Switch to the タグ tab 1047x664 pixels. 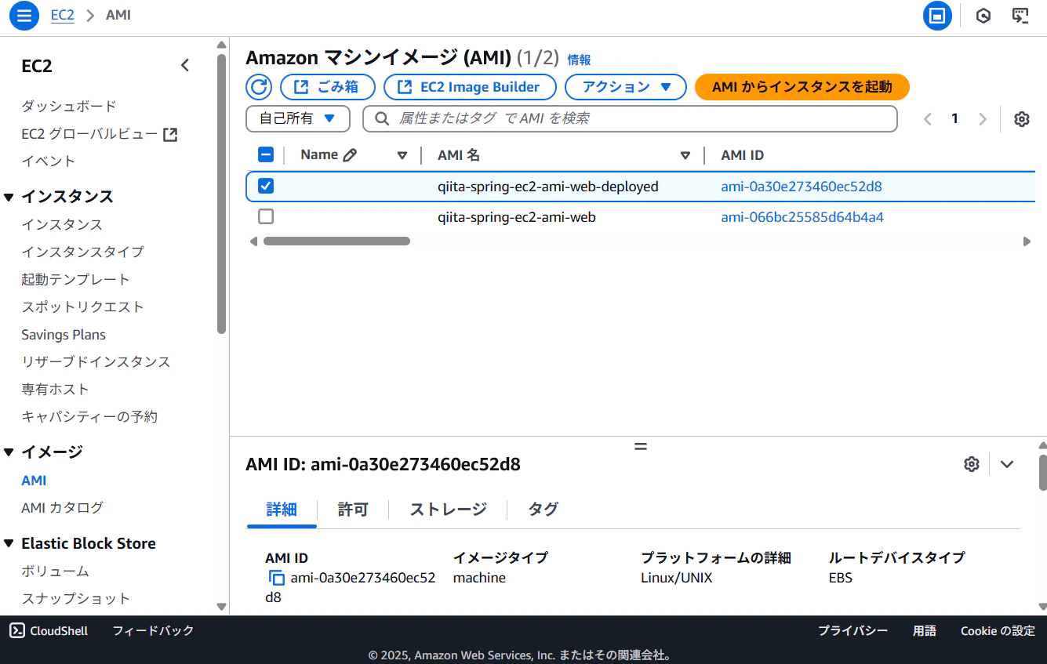(543, 510)
